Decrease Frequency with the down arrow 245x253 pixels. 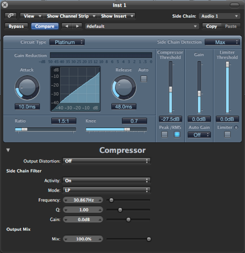(66, 200)
